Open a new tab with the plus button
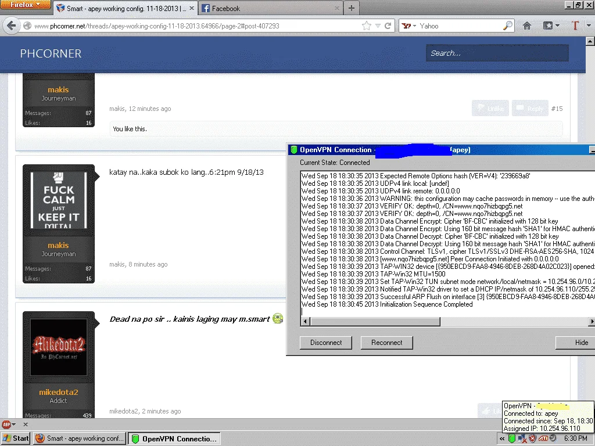 point(352,8)
